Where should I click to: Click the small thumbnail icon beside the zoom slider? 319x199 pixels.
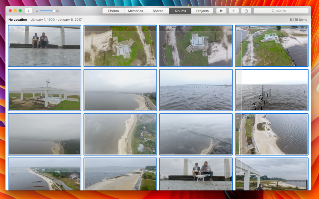point(37,11)
